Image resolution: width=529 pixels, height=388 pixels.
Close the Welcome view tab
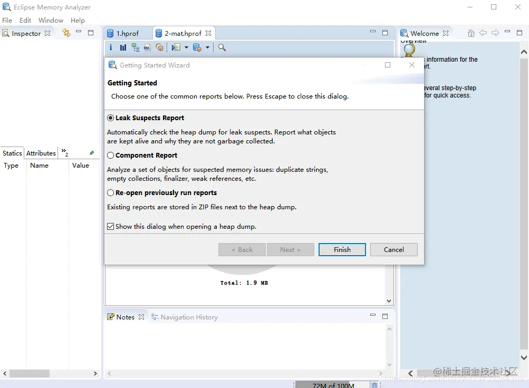coord(446,33)
